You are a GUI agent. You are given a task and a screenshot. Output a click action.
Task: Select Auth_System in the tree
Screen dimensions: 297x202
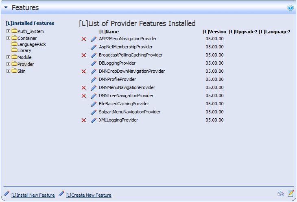(x=31, y=31)
